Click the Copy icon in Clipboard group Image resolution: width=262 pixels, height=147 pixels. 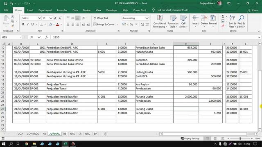click(x=13, y=21)
